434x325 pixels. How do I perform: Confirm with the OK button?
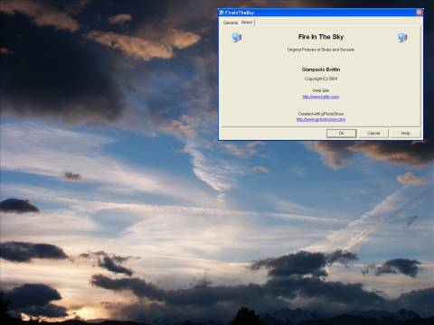[x=341, y=134]
